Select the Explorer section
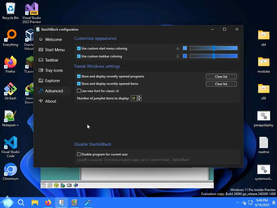Viewport: 277px width, 208px height. (54, 80)
